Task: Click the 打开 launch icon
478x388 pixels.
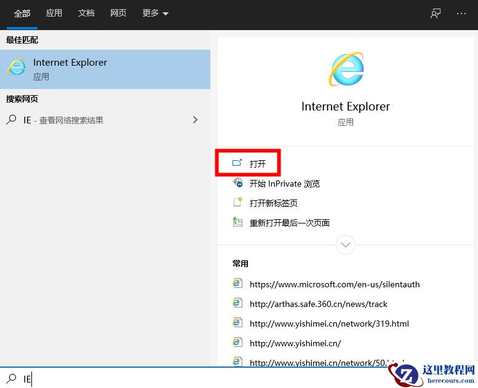Action: click(237, 163)
